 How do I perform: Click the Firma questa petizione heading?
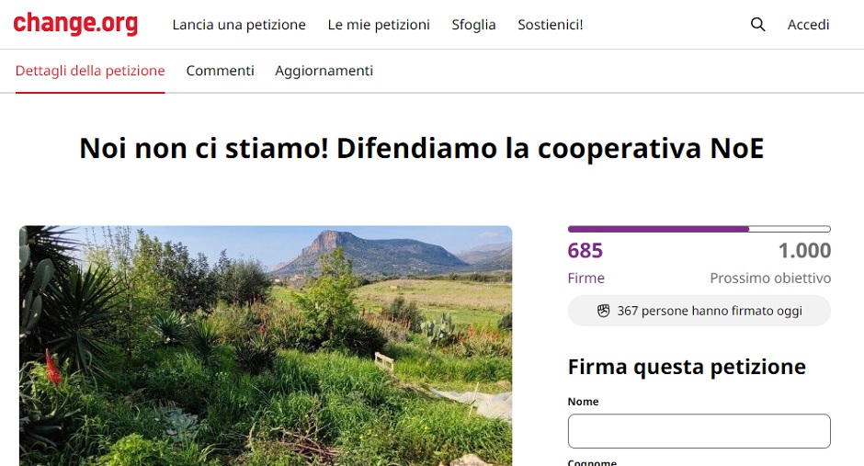(688, 367)
